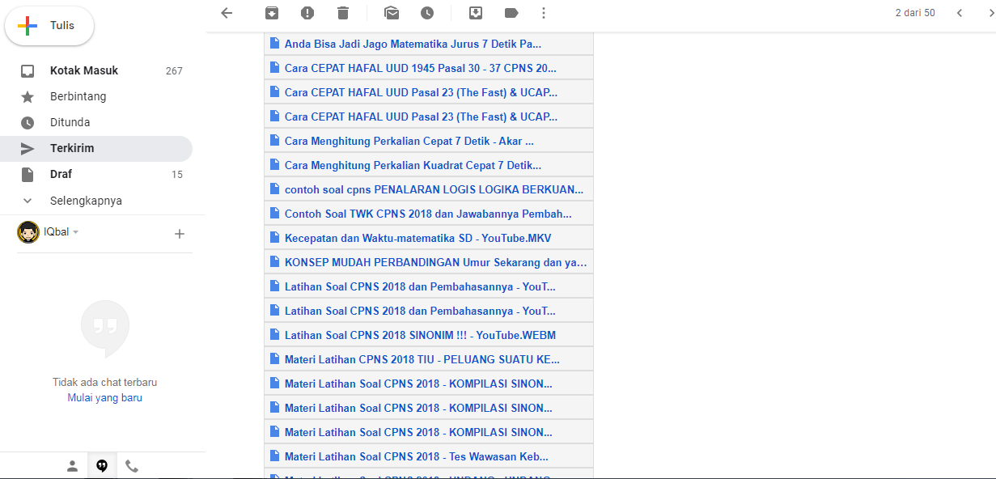Click the IQbal avatar picture

28,232
